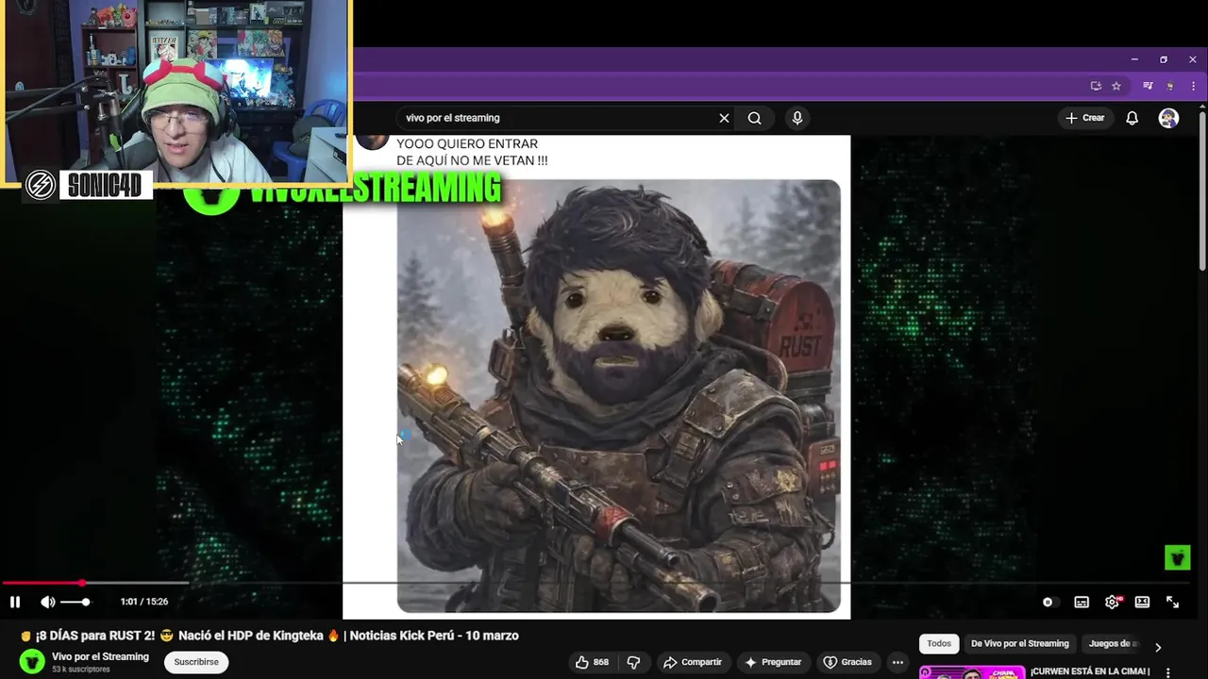
Task: Click the Compartir button
Action: (693, 662)
